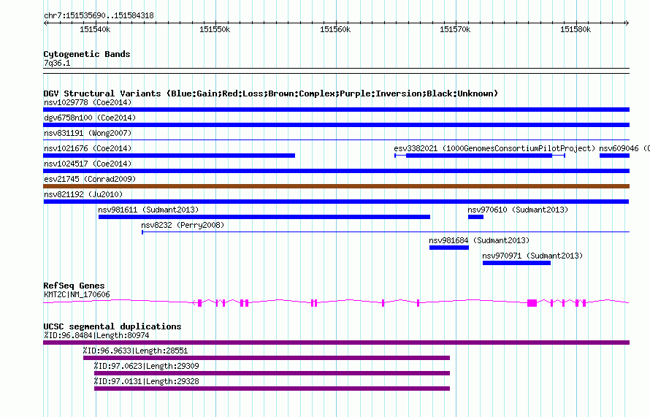Click the nsv1024517 (Coe2014) variant bar
Image resolution: width=650 pixels, height=417 pixels.
pos(336,171)
